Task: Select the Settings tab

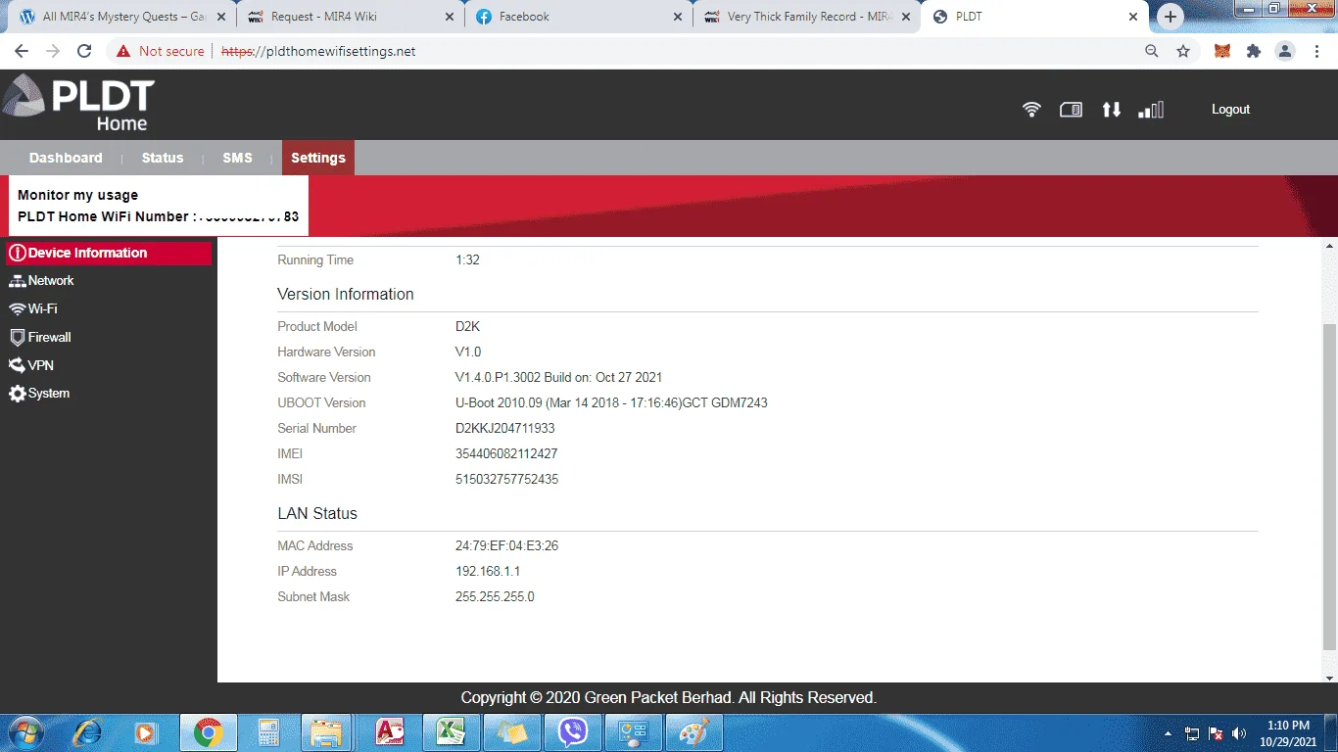Action: coord(318,158)
